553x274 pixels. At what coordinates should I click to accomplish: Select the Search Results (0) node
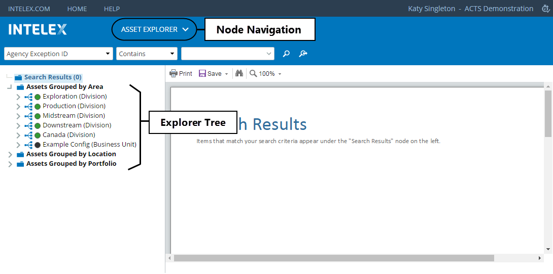[x=53, y=77]
